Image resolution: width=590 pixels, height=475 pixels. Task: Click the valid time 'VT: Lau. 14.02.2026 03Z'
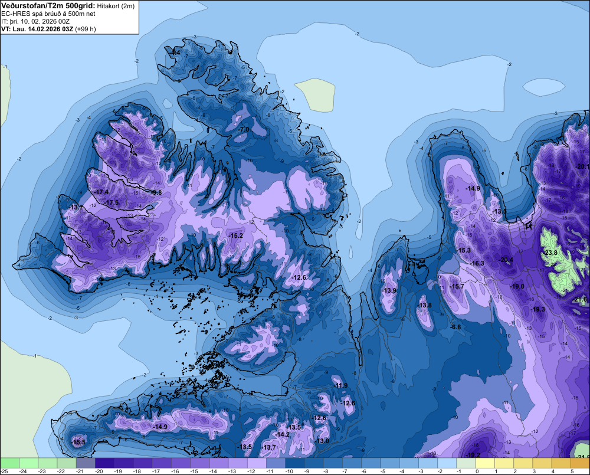point(37,29)
